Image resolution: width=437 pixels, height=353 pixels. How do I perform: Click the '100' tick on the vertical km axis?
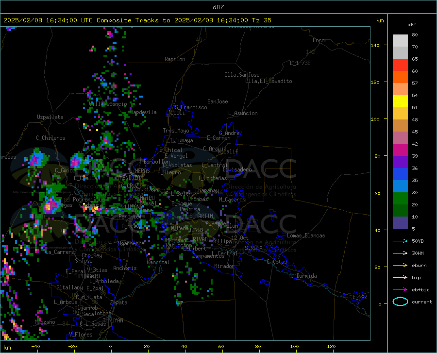(375, 119)
